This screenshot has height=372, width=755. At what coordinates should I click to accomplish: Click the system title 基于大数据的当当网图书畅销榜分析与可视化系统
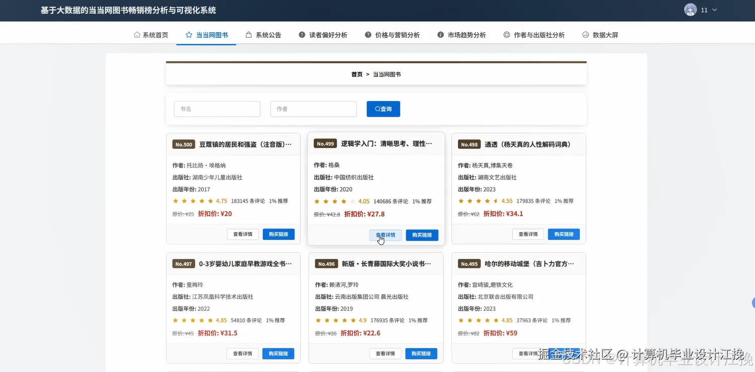coord(128,10)
